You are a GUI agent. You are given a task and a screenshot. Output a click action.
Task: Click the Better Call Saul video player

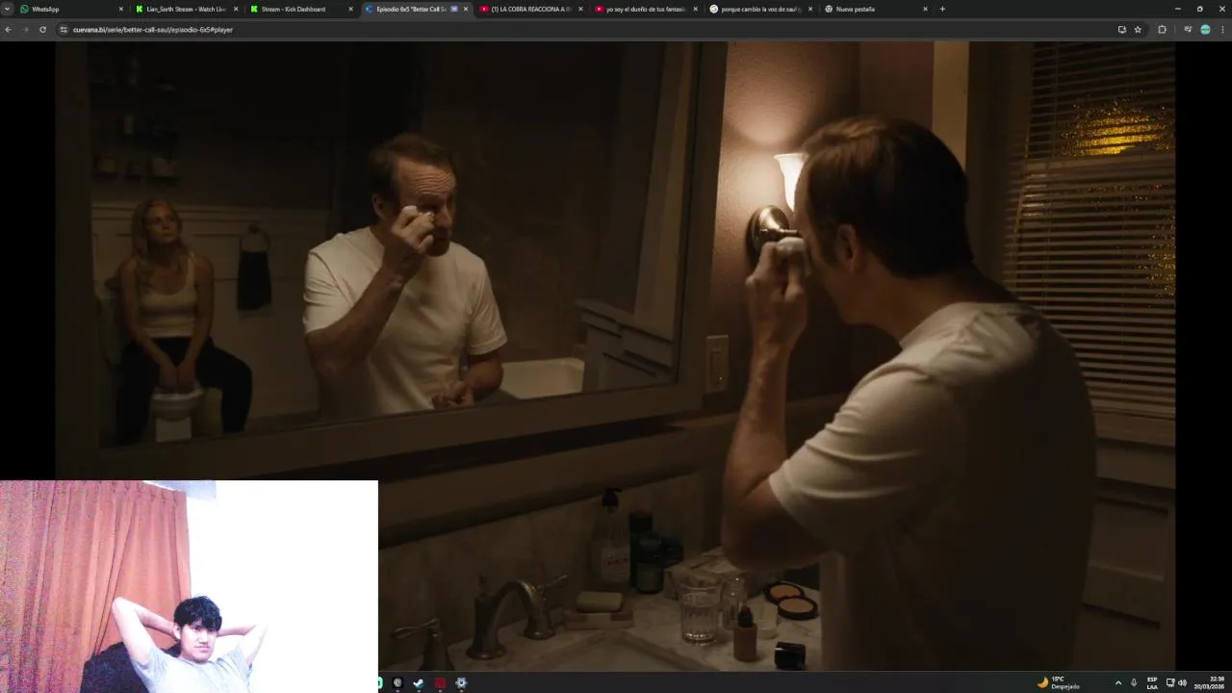point(616,356)
